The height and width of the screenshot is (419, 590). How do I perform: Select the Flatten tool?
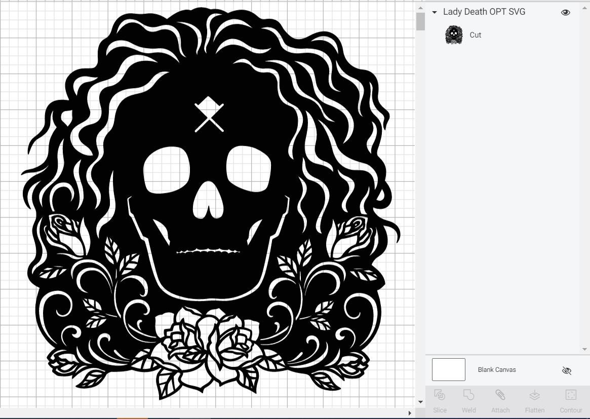point(534,400)
